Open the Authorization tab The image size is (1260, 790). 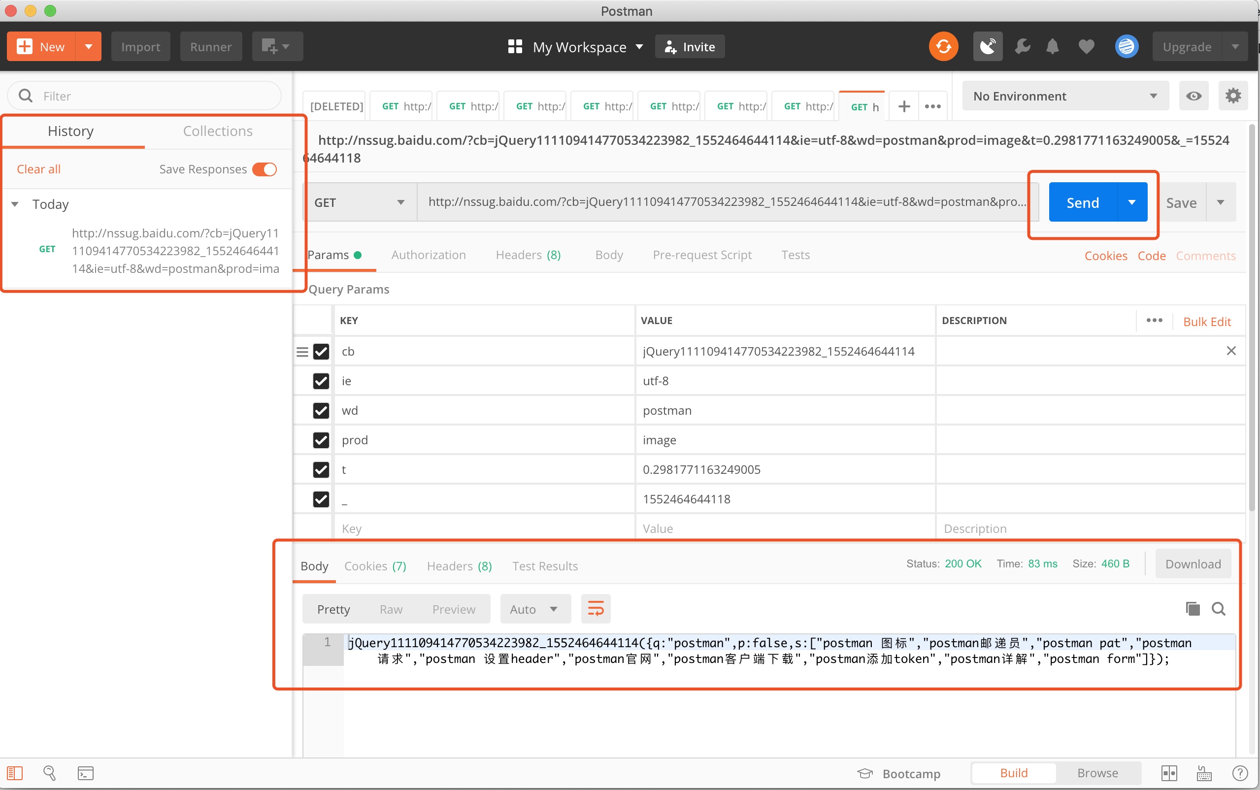point(429,255)
